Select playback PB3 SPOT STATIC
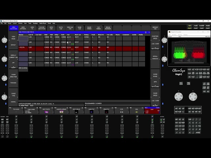The height and width of the screenshot is (158, 211). click(x=46, y=111)
